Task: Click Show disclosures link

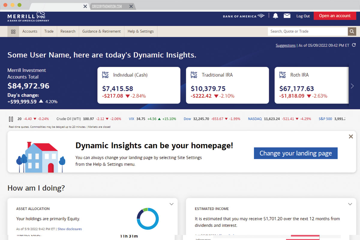Action: [70, 229]
